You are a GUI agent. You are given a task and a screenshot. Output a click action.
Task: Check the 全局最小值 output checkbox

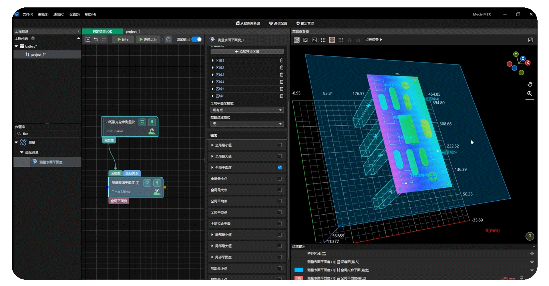(280, 145)
